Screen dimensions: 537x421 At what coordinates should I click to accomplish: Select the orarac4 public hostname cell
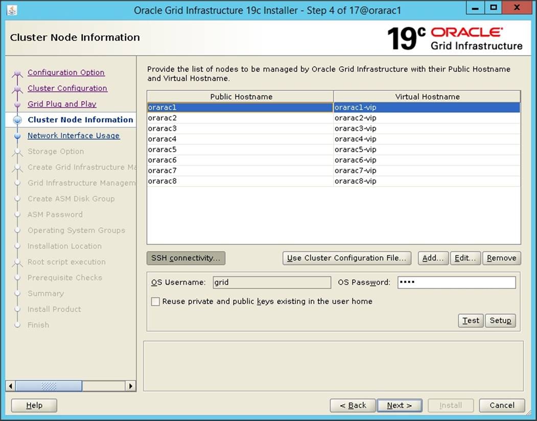pyautogui.click(x=241, y=139)
